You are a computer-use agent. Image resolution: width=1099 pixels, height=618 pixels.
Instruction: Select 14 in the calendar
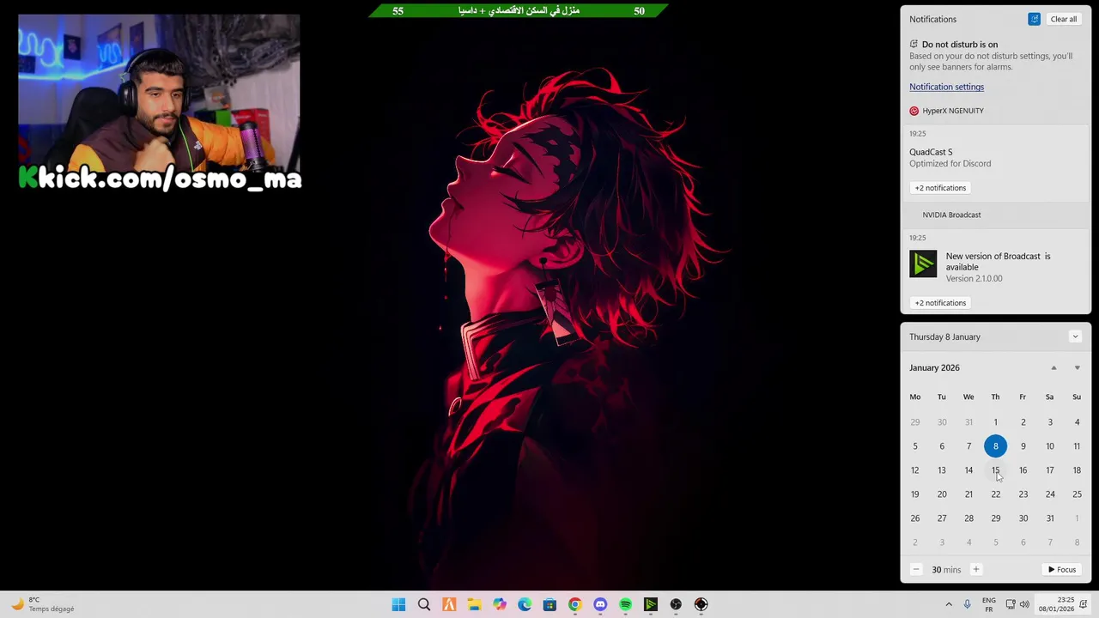(x=968, y=470)
